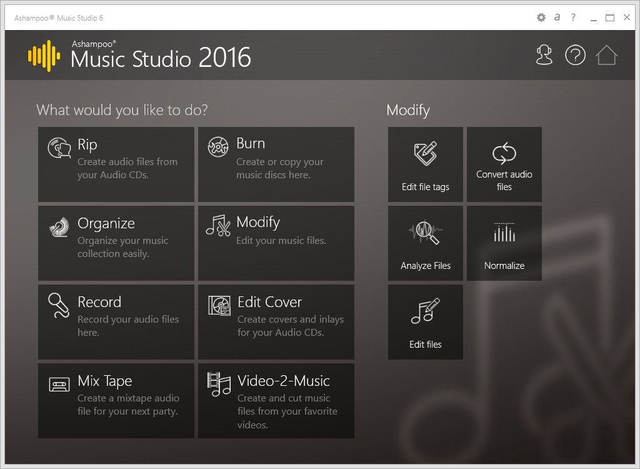Click the Video-2-Music filmstrip icon
This screenshot has width=640, height=469.
point(219,384)
